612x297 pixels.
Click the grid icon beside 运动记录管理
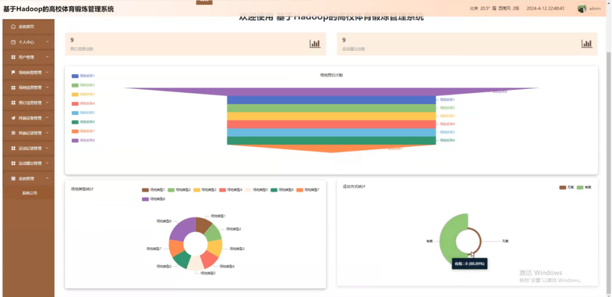point(13,148)
